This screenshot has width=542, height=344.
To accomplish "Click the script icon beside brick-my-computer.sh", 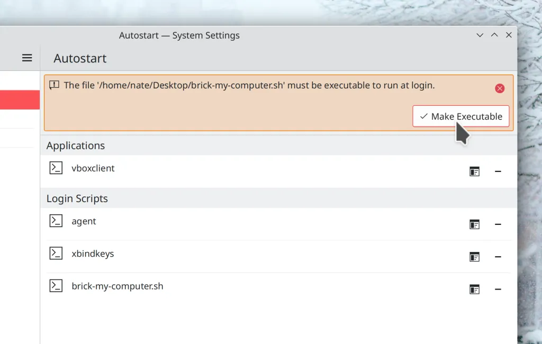I will point(56,285).
